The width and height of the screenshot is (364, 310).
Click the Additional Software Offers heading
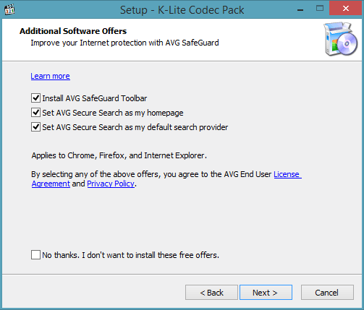click(73, 31)
